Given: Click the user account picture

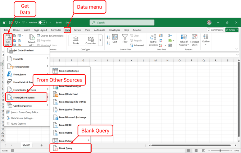Looking at the screenshot, I should click(209, 23).
